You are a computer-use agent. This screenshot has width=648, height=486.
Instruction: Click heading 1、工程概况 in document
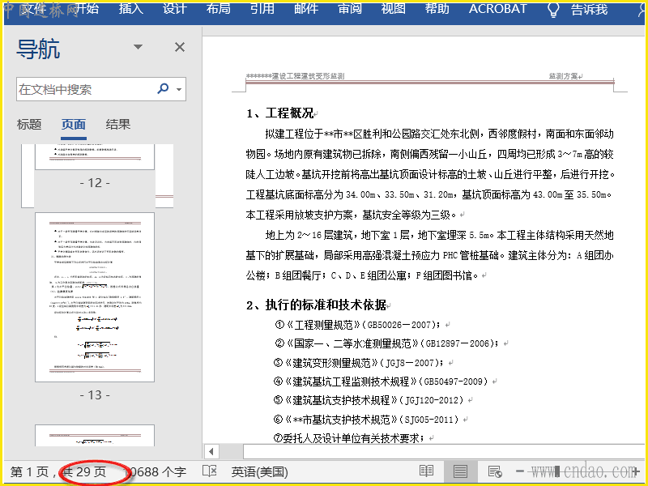coord(280,113)
